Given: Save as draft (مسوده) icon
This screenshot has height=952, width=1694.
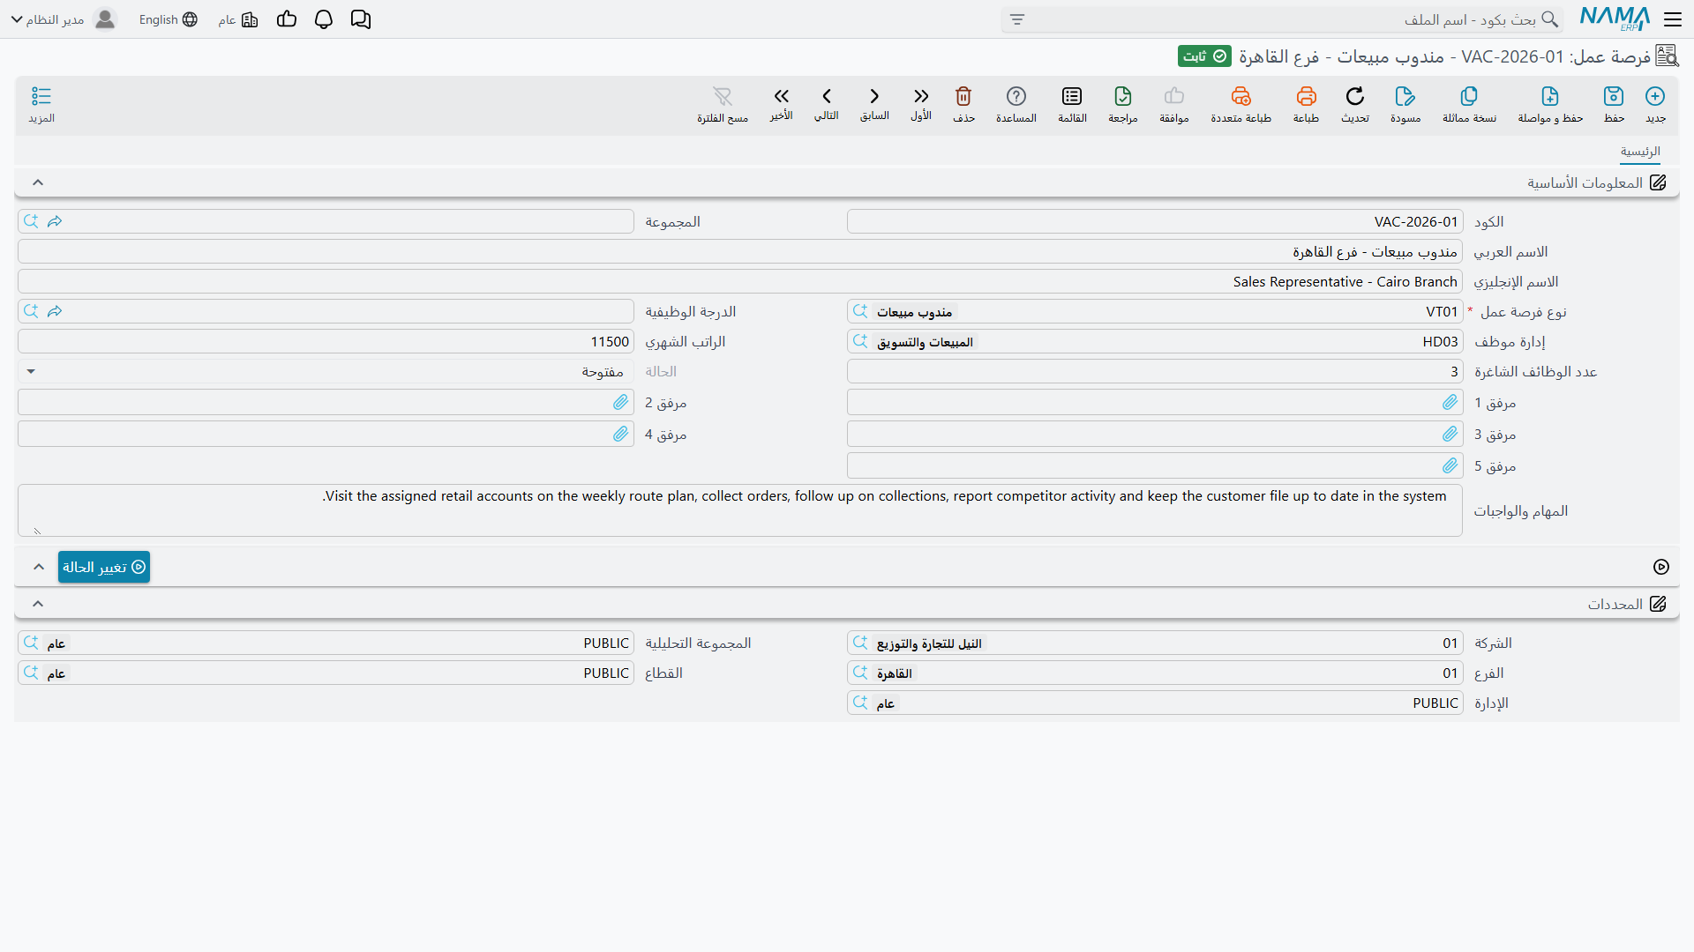Looking at the screenshot, I should (x=1405, y=104).
